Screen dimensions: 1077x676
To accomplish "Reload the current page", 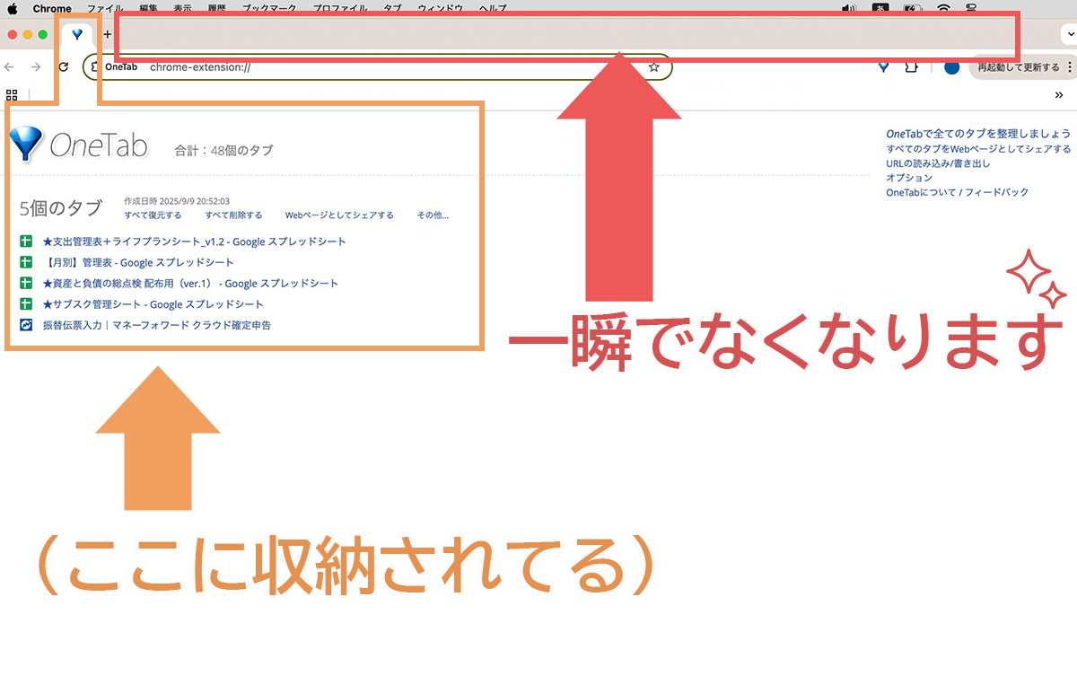I will [x=64, y=67].
